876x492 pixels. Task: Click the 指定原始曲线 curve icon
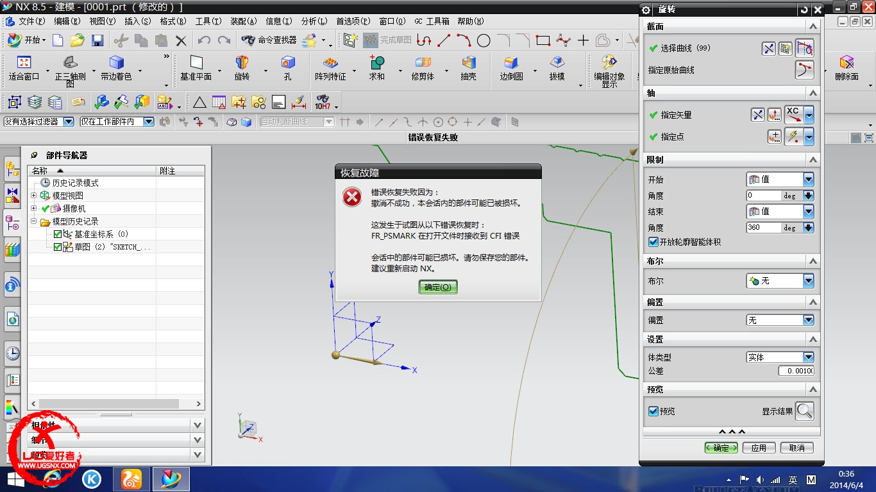pyautogui.click(x=804, y=70)
